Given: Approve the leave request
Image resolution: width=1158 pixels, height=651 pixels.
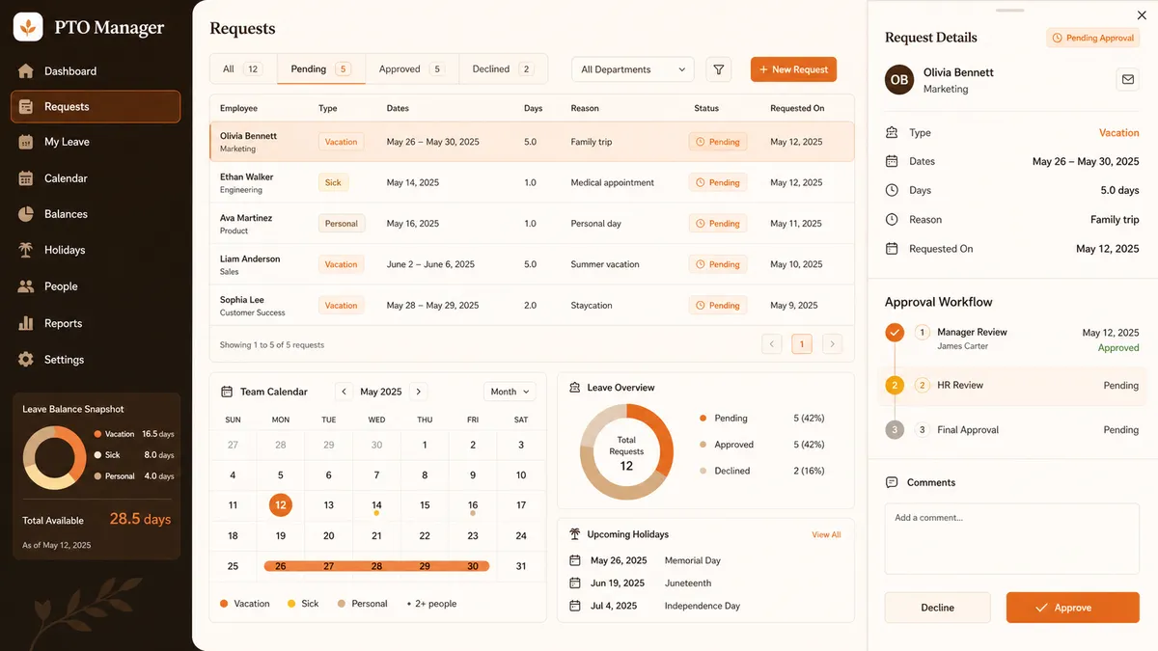Looking at the screenshot, I should coord(1072,608).
